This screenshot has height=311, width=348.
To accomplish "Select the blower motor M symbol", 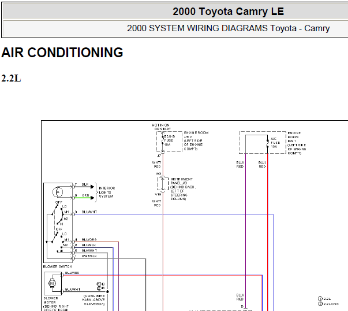I will click(x=52, y=283).
